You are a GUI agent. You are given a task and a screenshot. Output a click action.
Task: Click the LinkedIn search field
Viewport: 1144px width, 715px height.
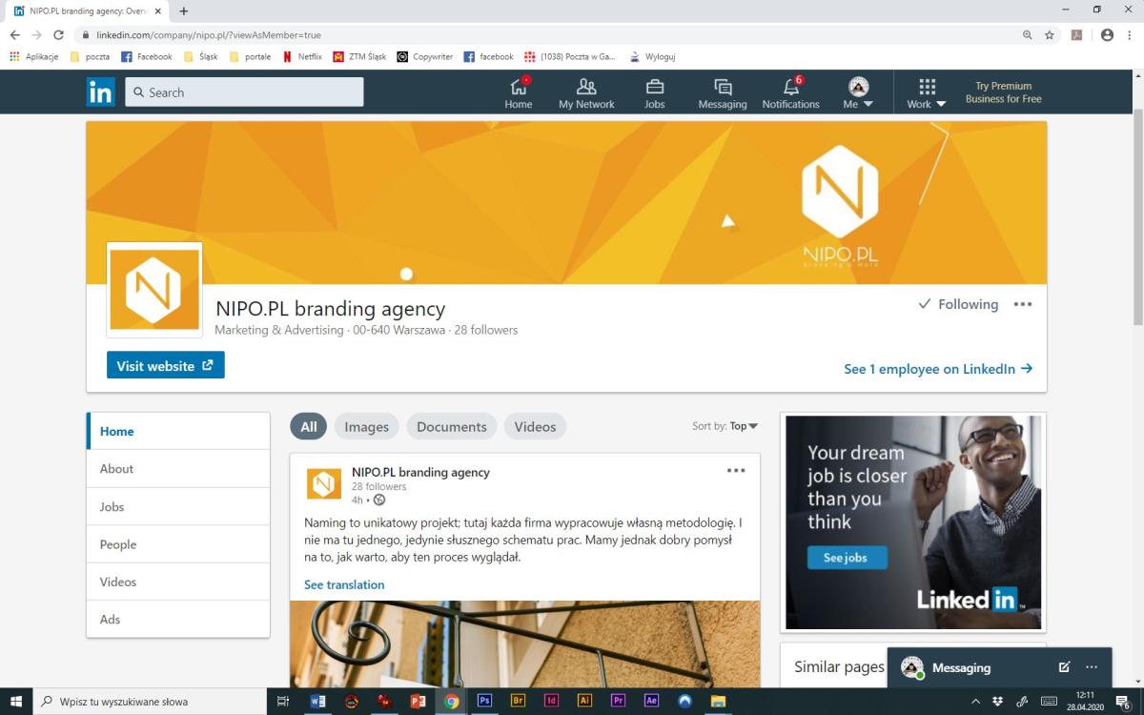(244, 92)
